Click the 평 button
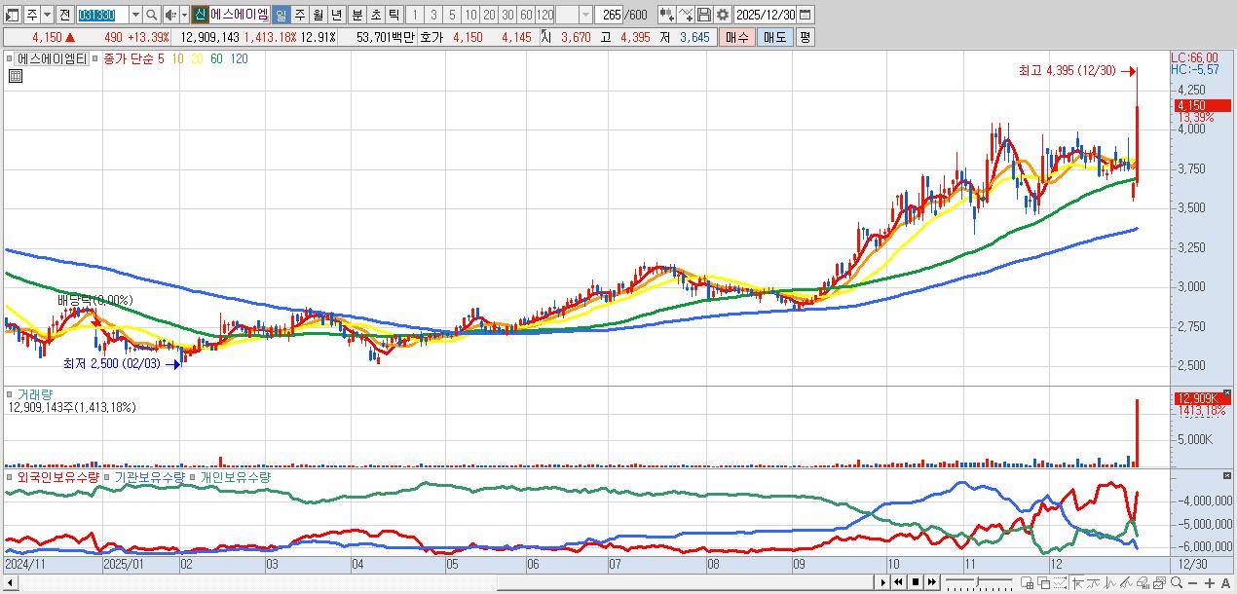Viewport: 1237px width, 594px height. coord(805,37)
